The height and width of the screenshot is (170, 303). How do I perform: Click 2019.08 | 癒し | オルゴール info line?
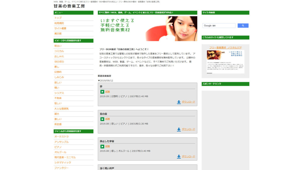pos(125,151)
